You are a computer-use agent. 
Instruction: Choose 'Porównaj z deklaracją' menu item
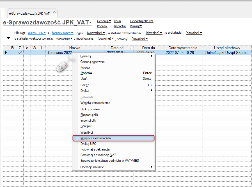(x=113, y=149)
